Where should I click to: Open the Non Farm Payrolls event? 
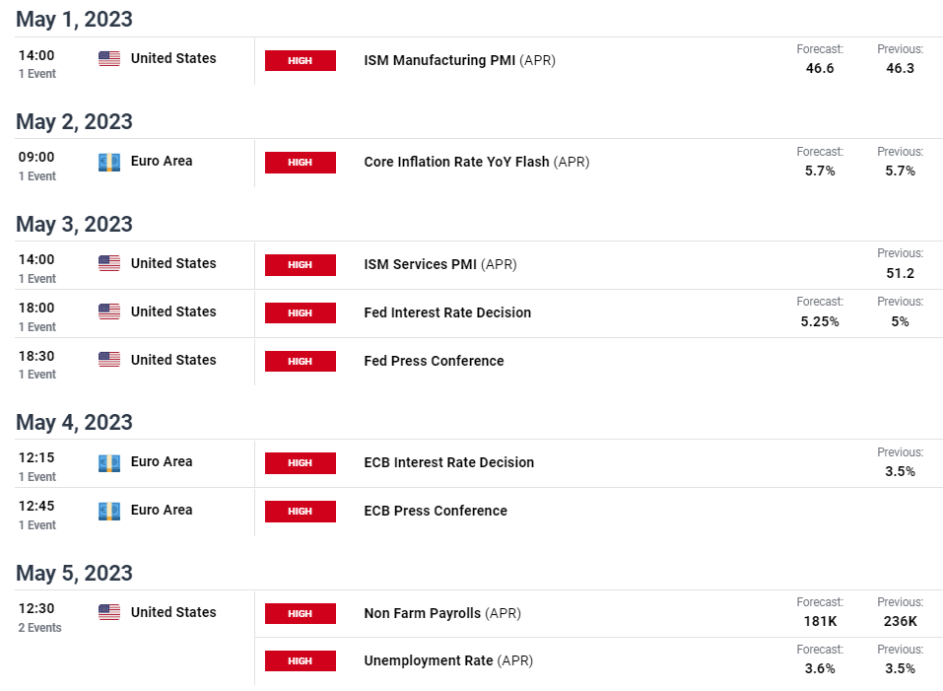(442, 613)
